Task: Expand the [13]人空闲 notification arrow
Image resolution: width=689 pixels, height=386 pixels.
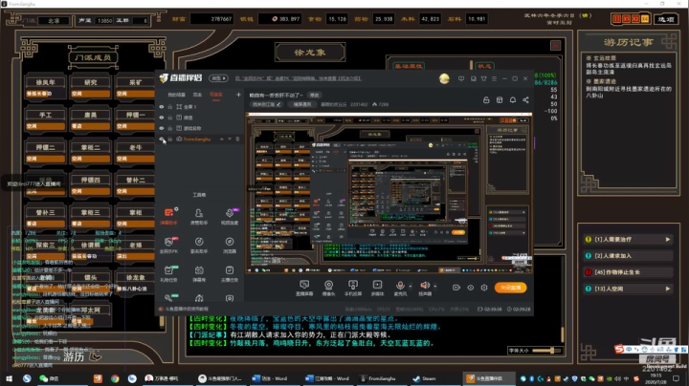Action: tap(668, 289)
